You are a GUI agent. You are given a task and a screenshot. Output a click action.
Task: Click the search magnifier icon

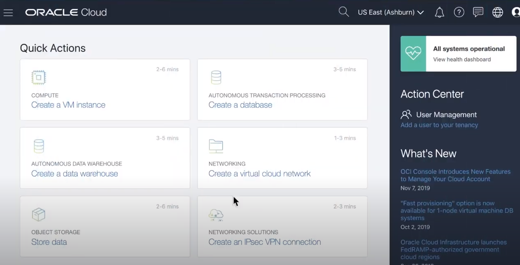point(344,12)
